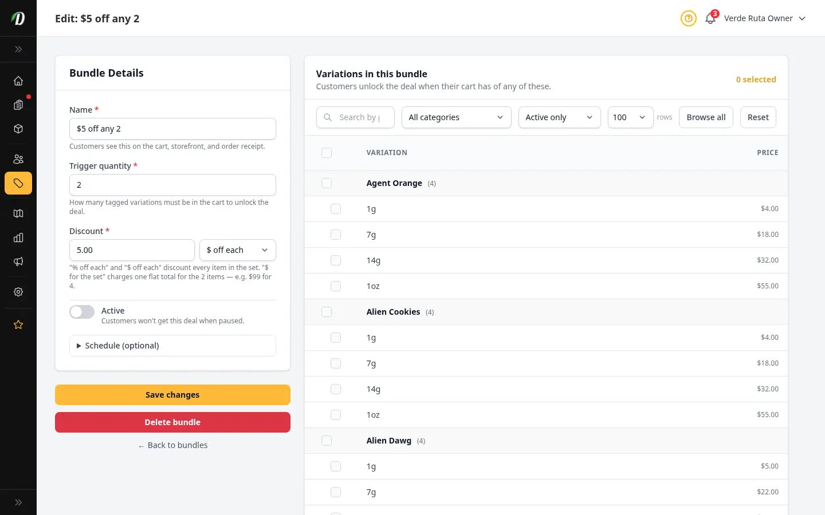The image size is (825, 515).
Task: Check the Alien Dawg group checkbox
Action: coord(327,441)
